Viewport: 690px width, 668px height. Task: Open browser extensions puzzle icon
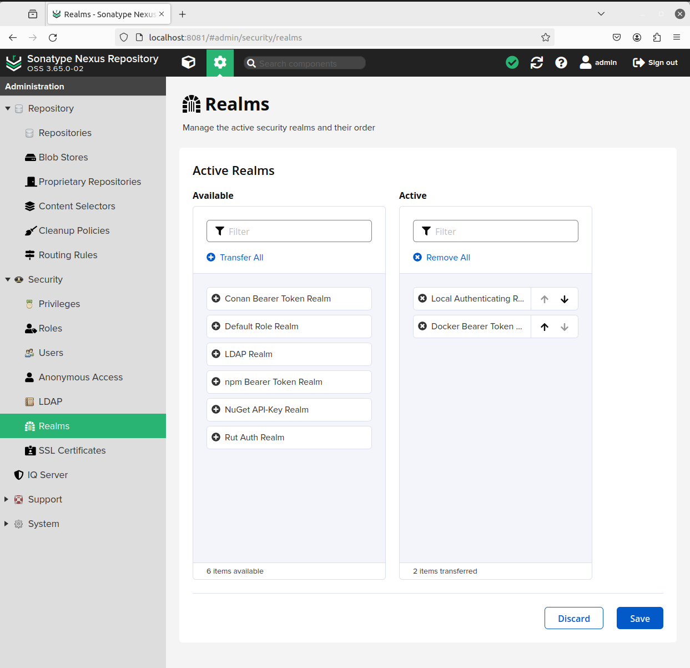pyautogui.click(x=657, y=38)
